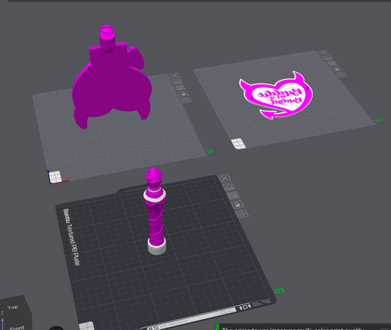Viewport: 391px width, 330px height.
Task: Auto-orient objects on plate 01
Action: click(178, 81)
